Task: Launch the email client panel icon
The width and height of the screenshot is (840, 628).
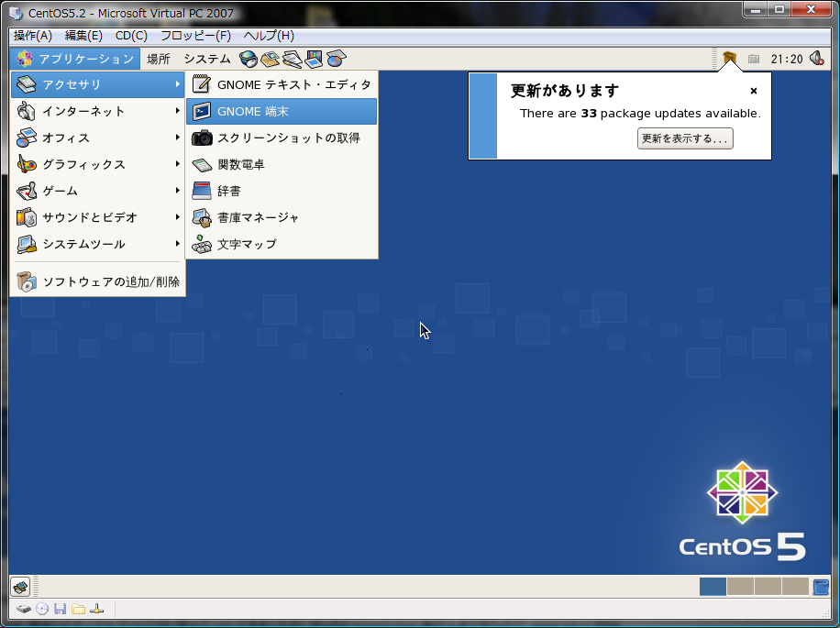Action: (270, 59)
